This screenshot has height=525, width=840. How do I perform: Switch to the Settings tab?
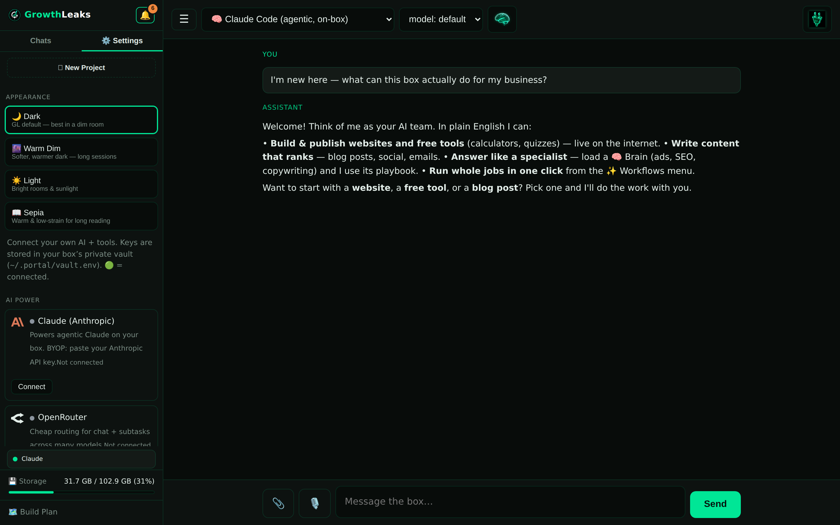(x=122, y=41)
